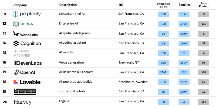216x108 pixels.
Task: Click 'Stockholm, Sweden' HQ text
Action: [133, 82]
